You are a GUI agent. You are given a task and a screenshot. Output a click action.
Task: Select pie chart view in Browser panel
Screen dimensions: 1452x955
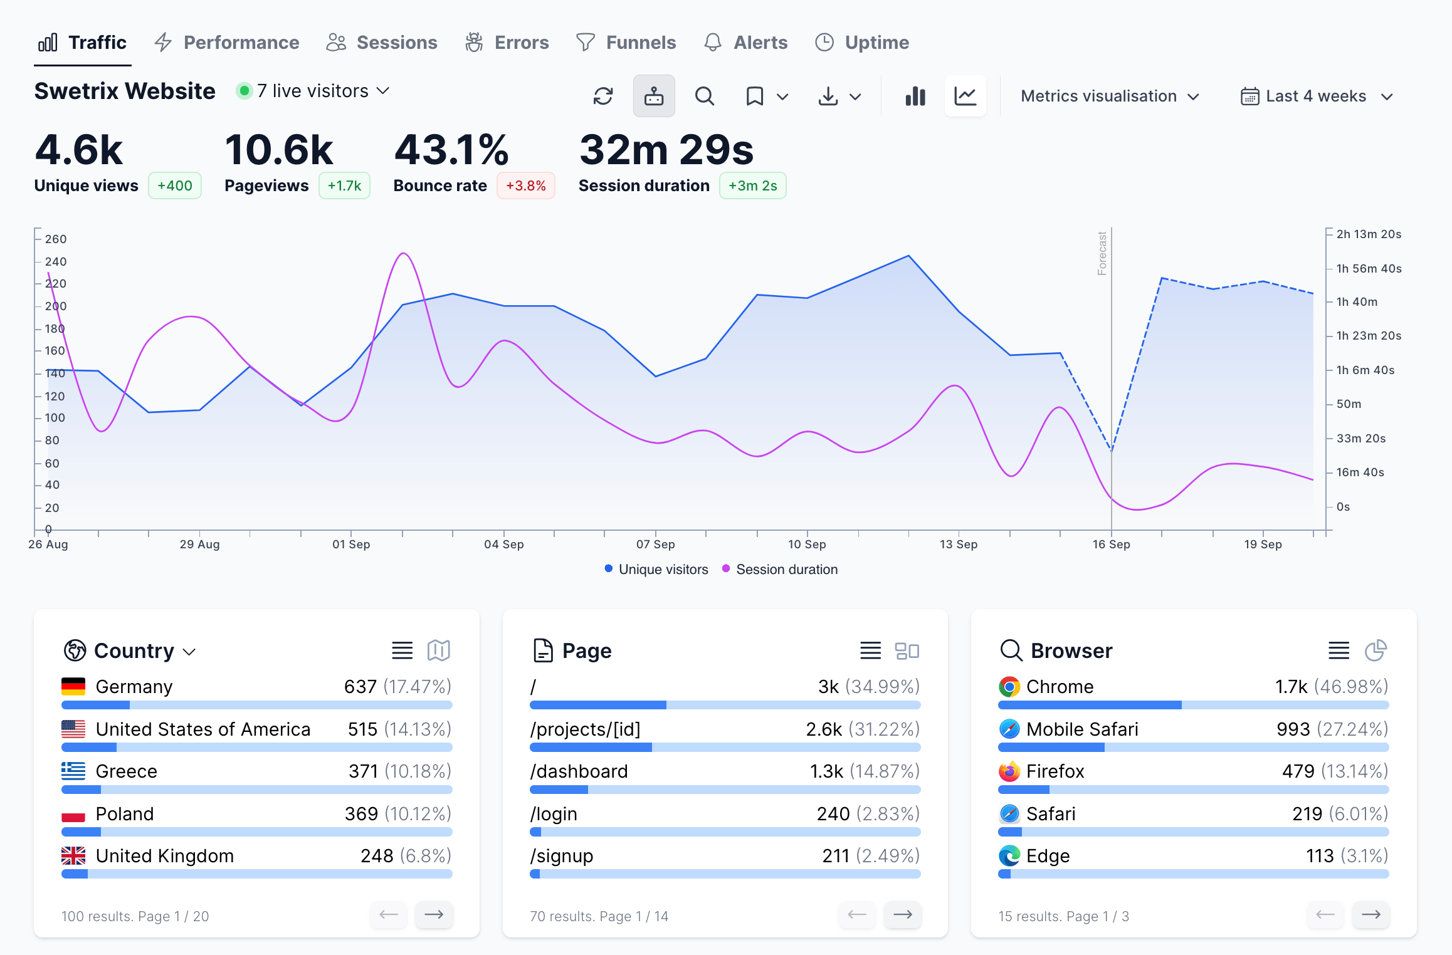point(1376,650)
